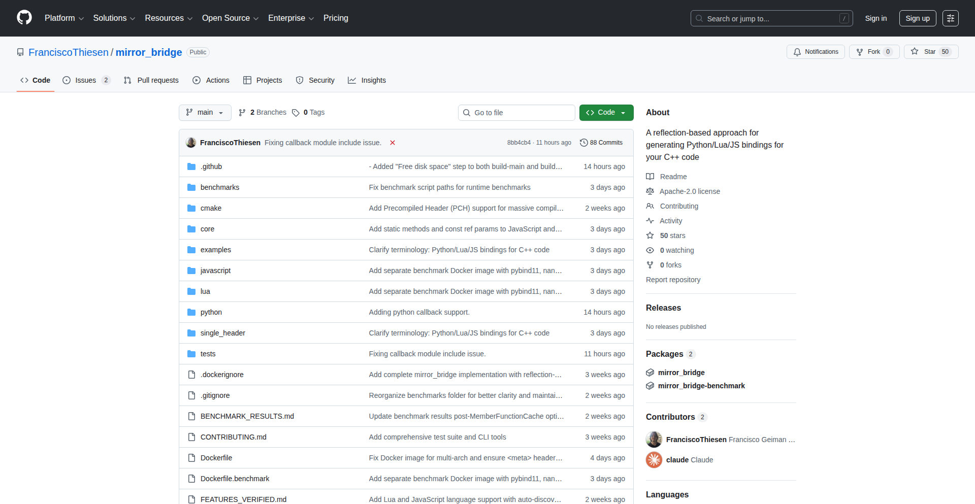Image resolution: width=975 pixels, height=504 pixels.
Task: Open the Releases heading link
Action: (x=663, y=308)
